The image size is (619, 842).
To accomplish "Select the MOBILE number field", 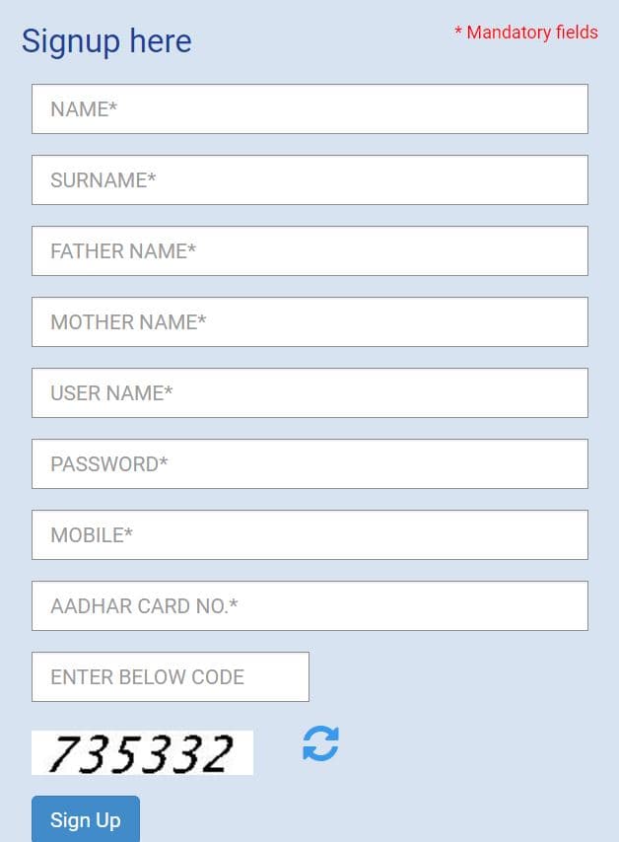I will pos(309,535).
